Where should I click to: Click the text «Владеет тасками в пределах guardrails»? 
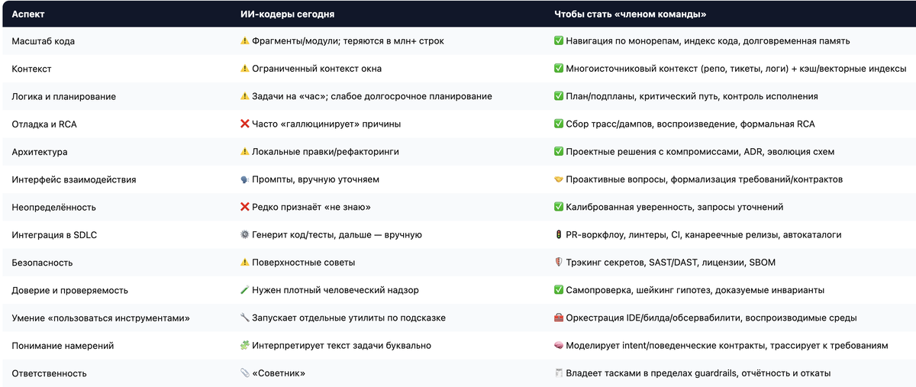tap(654, 373)
